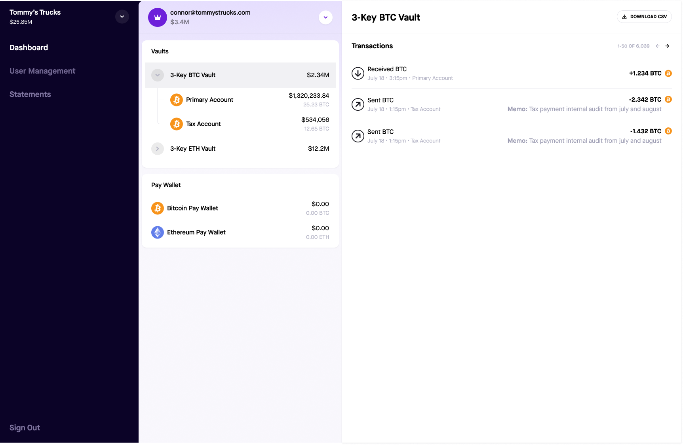Open the connor@tommystrucks.com account dropdown
The width and height of the screenshot is (683, 445).
pos(325,17)
